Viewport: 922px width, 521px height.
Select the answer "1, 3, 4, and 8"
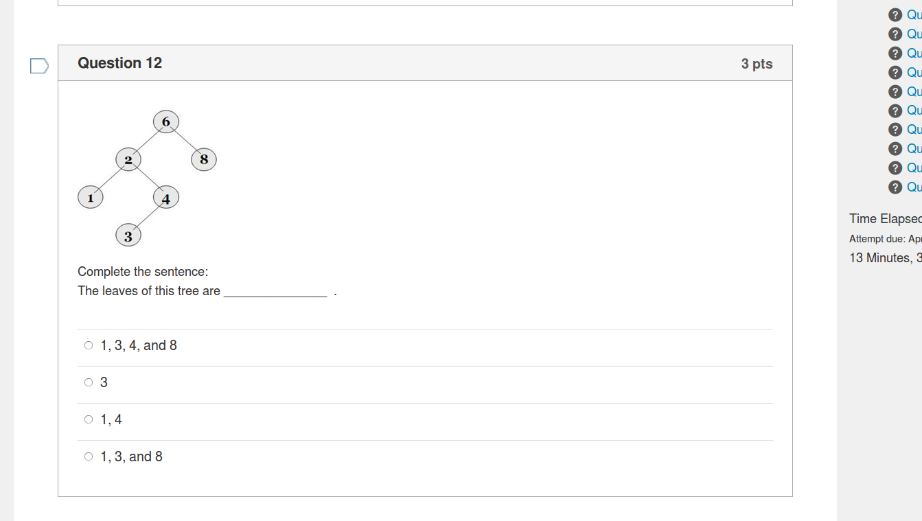click(89, 345)
